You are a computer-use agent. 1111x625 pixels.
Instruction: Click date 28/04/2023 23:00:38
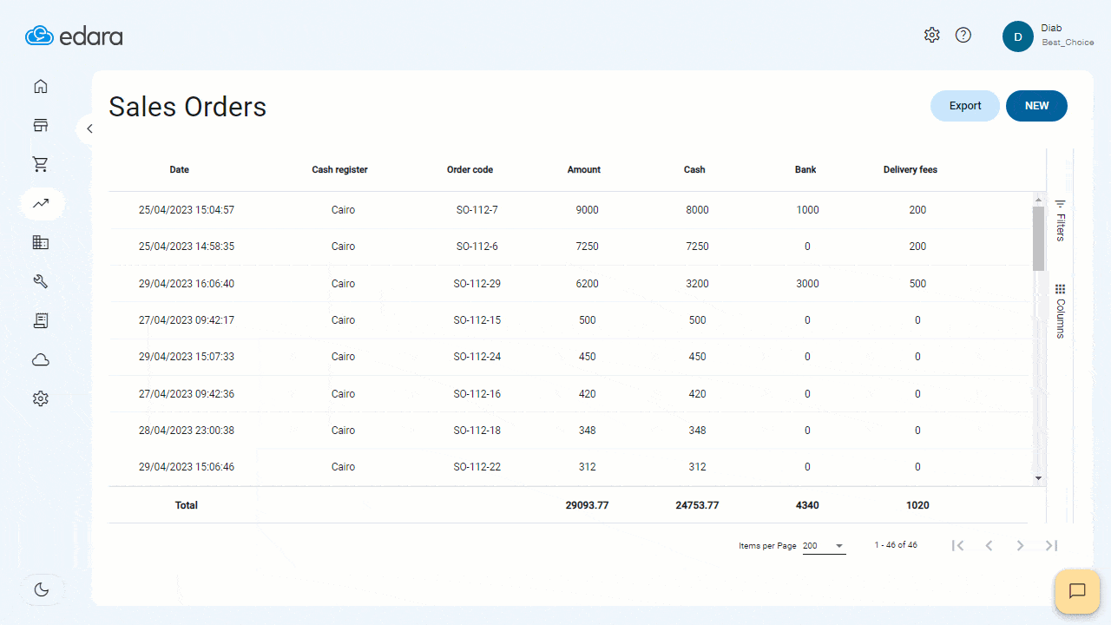coord(187,431)
